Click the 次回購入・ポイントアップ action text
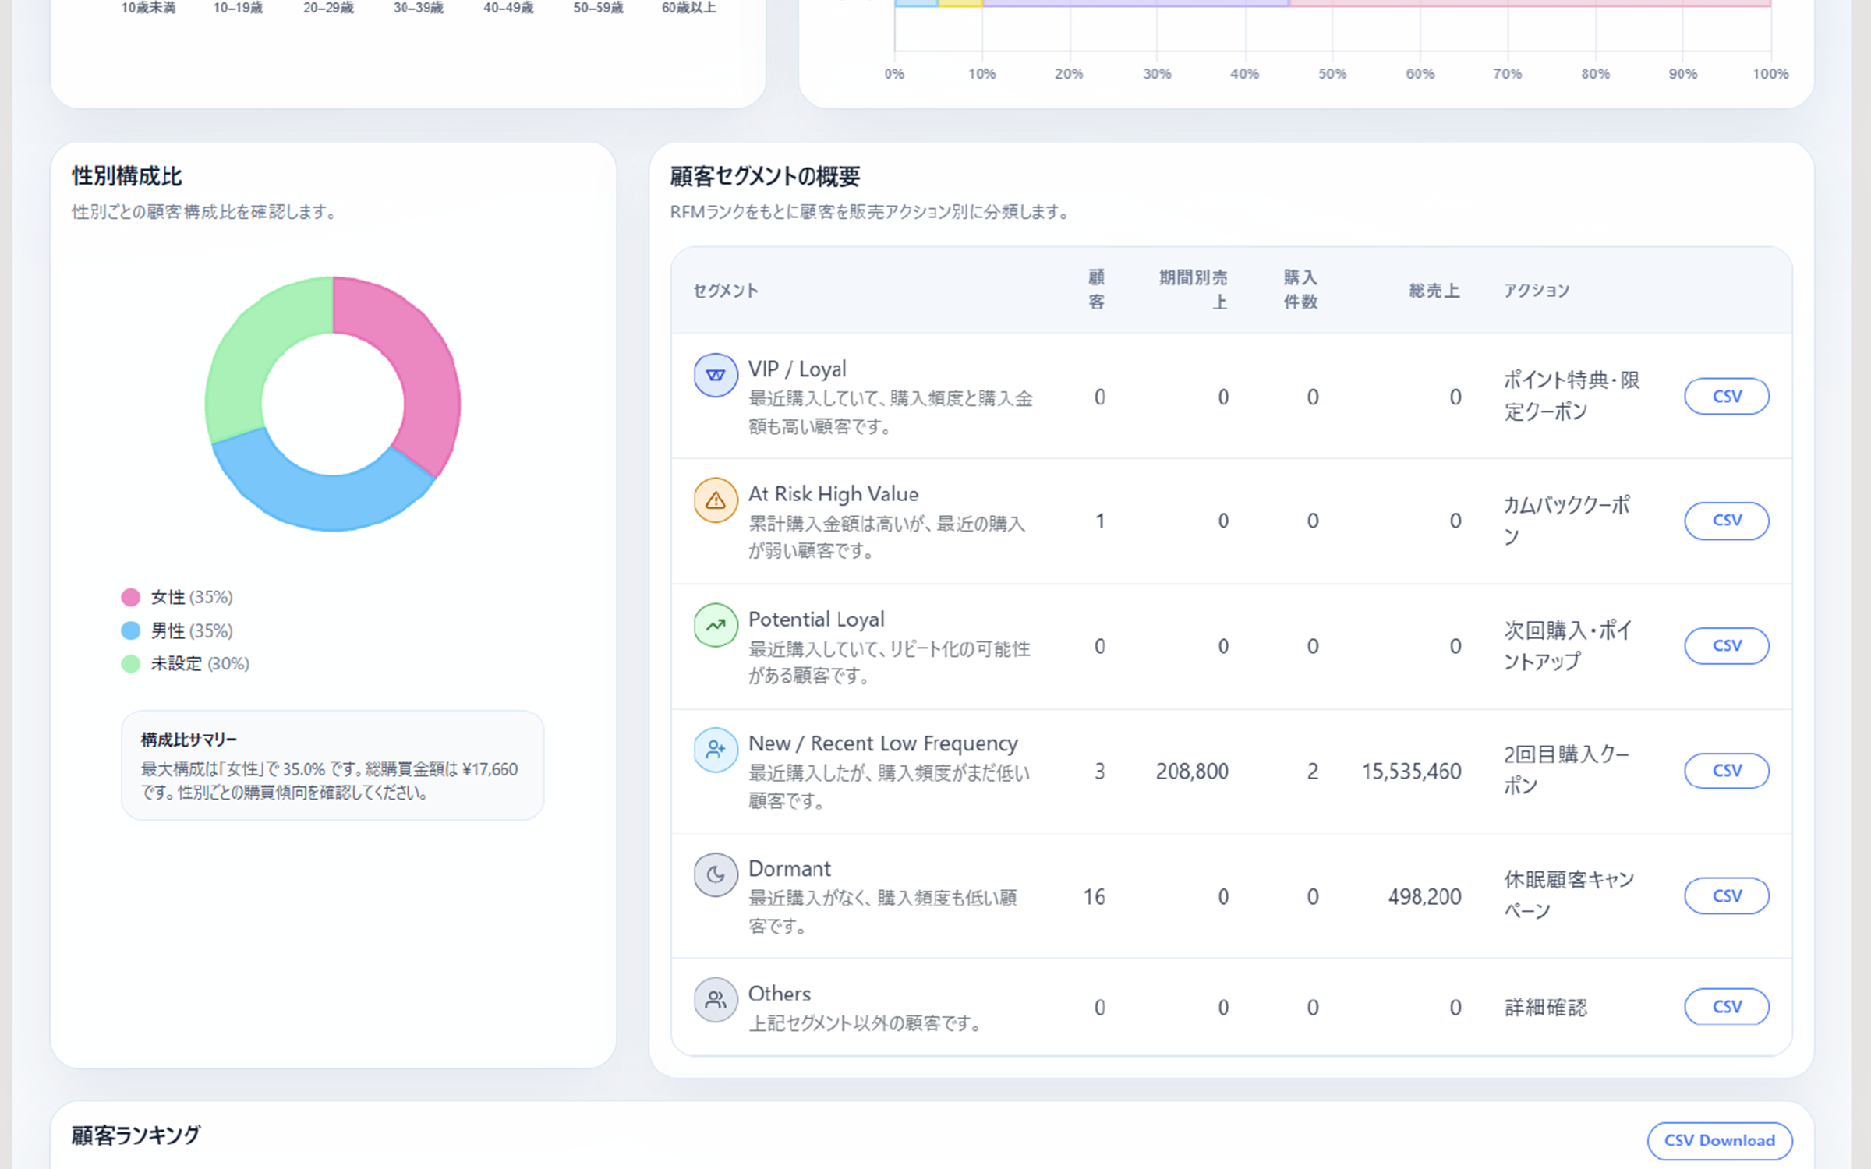This screenshot has height=1169, width=1871. point(1568,646)
